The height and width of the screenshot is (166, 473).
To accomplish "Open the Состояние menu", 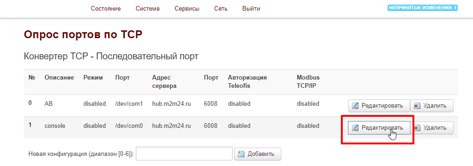I will click(x=106, y=9).
